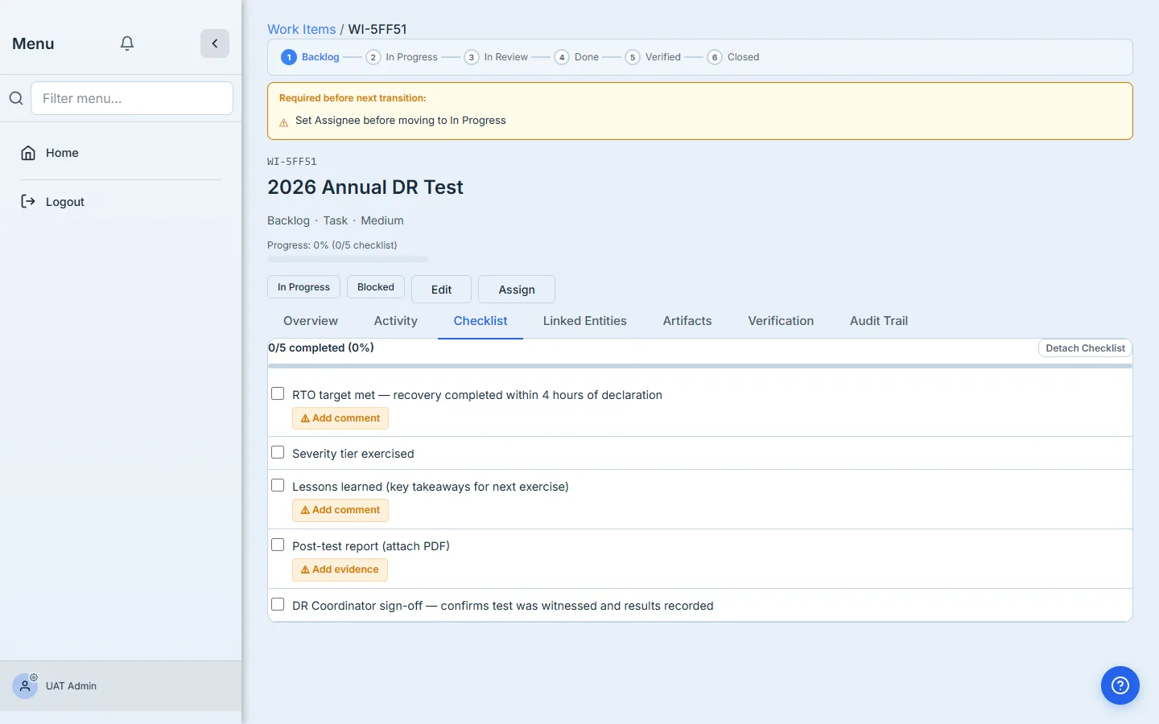Select workflow step 2 circle

coord(373,57)
